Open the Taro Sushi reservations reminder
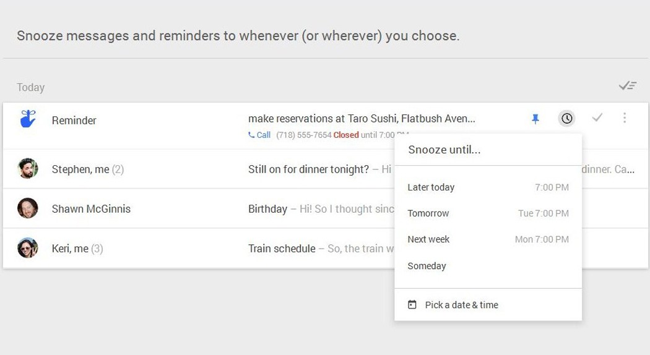The width and height of the screenshot is (650, 355). pos(362,119)
